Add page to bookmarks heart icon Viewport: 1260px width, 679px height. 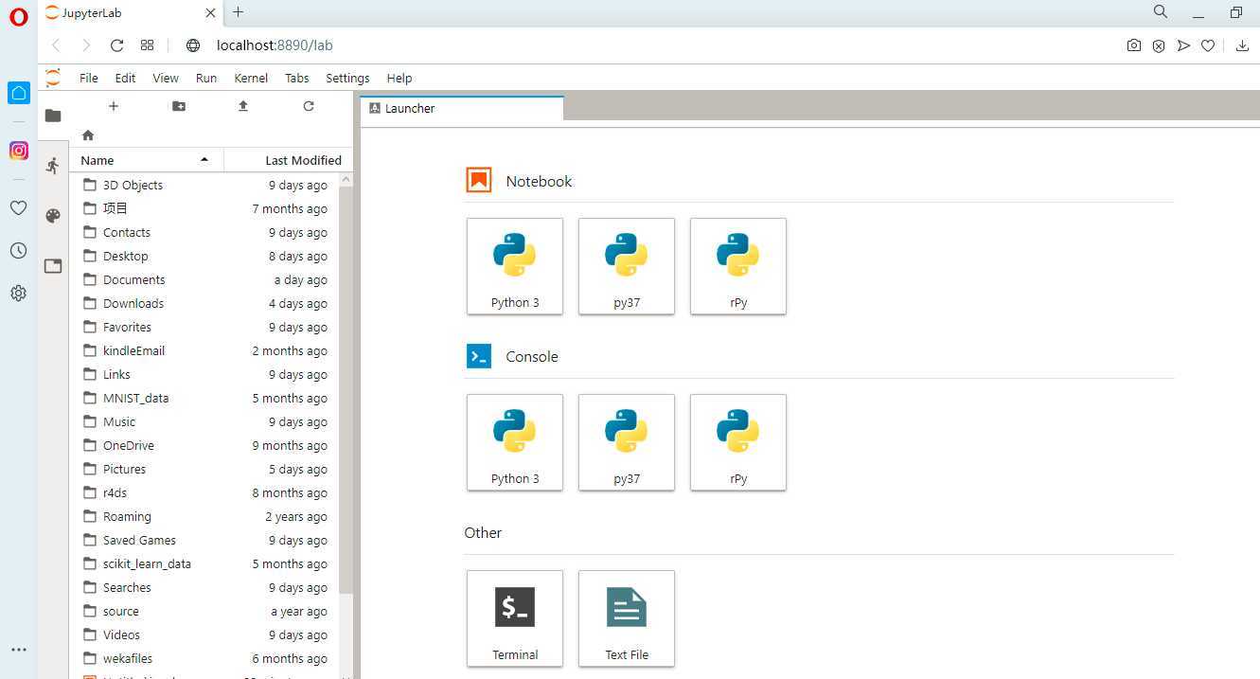(1208, 45)
